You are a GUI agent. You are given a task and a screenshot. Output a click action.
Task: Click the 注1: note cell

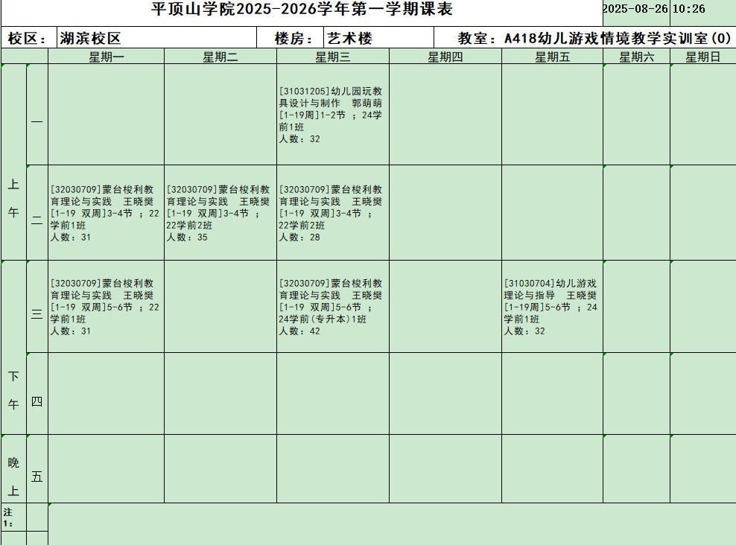coord(13,517)
